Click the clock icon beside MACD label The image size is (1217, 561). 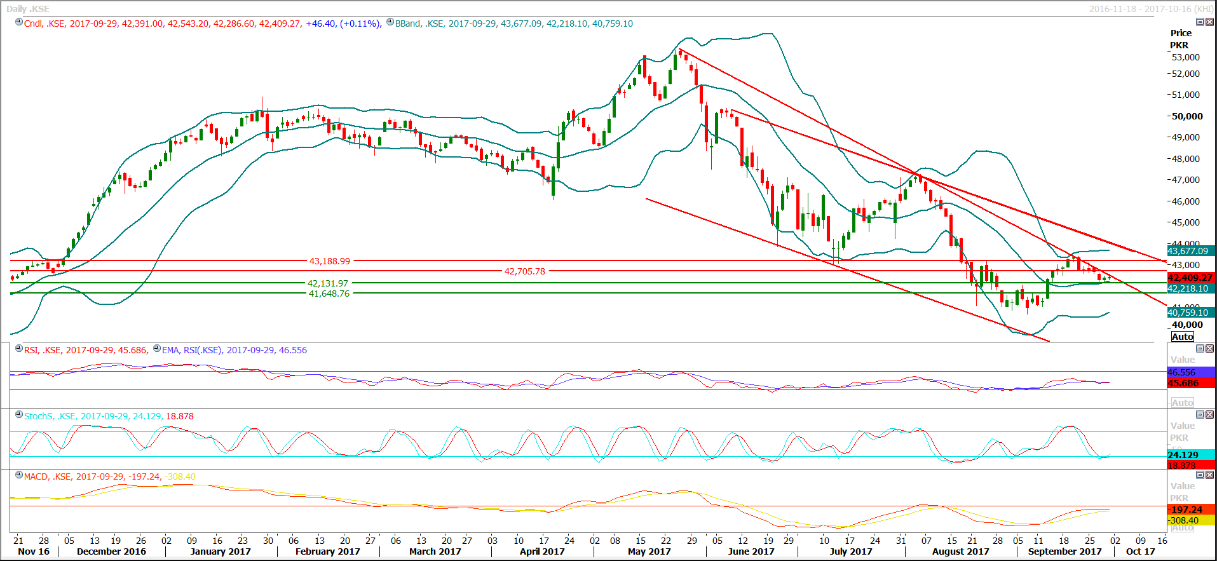tap(19, 475)
